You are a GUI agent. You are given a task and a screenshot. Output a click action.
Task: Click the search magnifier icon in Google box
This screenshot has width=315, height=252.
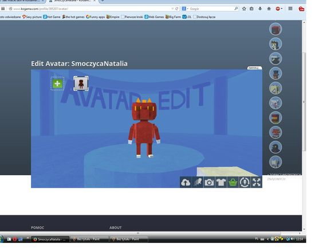[x=236, y=9]
